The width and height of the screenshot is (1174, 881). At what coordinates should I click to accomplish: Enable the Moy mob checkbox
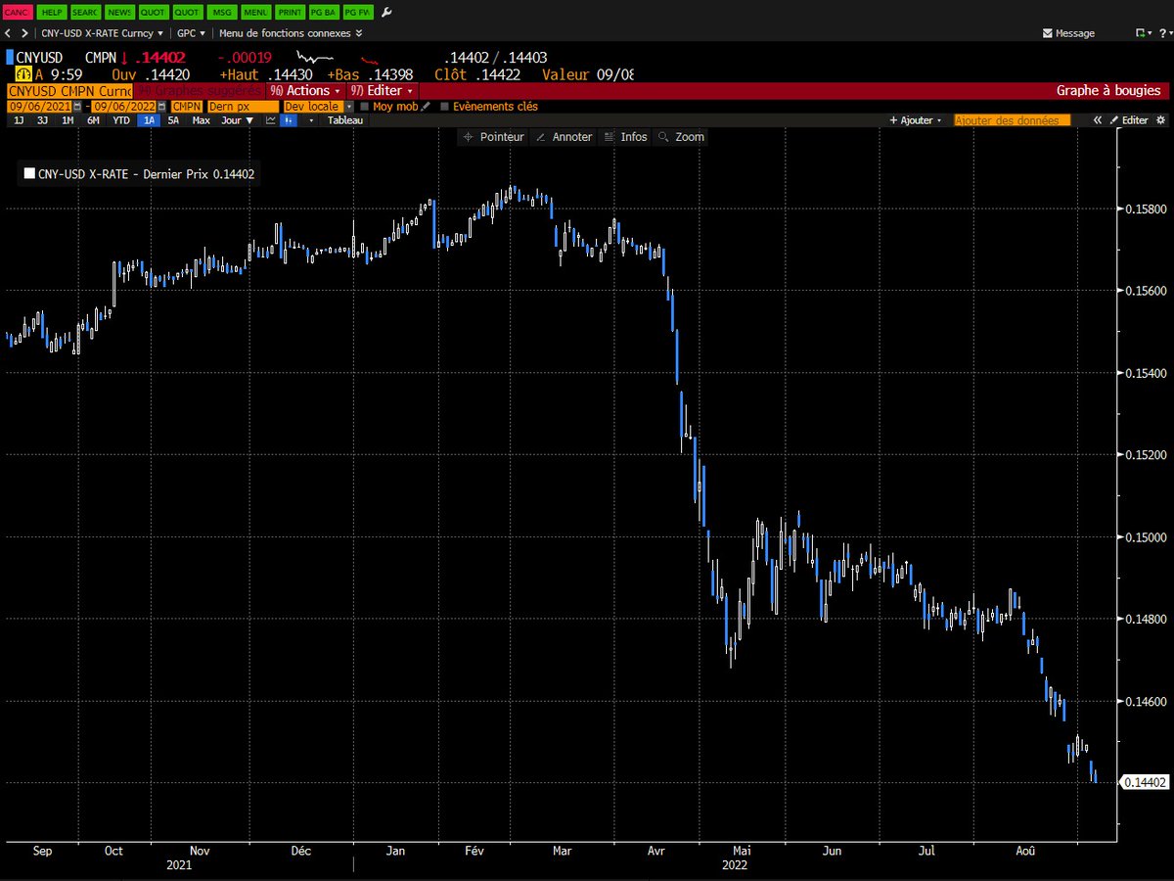point(365,106)
